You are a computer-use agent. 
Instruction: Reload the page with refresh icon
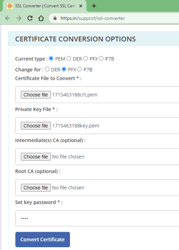pyautogui.click(x=30, y=18)
